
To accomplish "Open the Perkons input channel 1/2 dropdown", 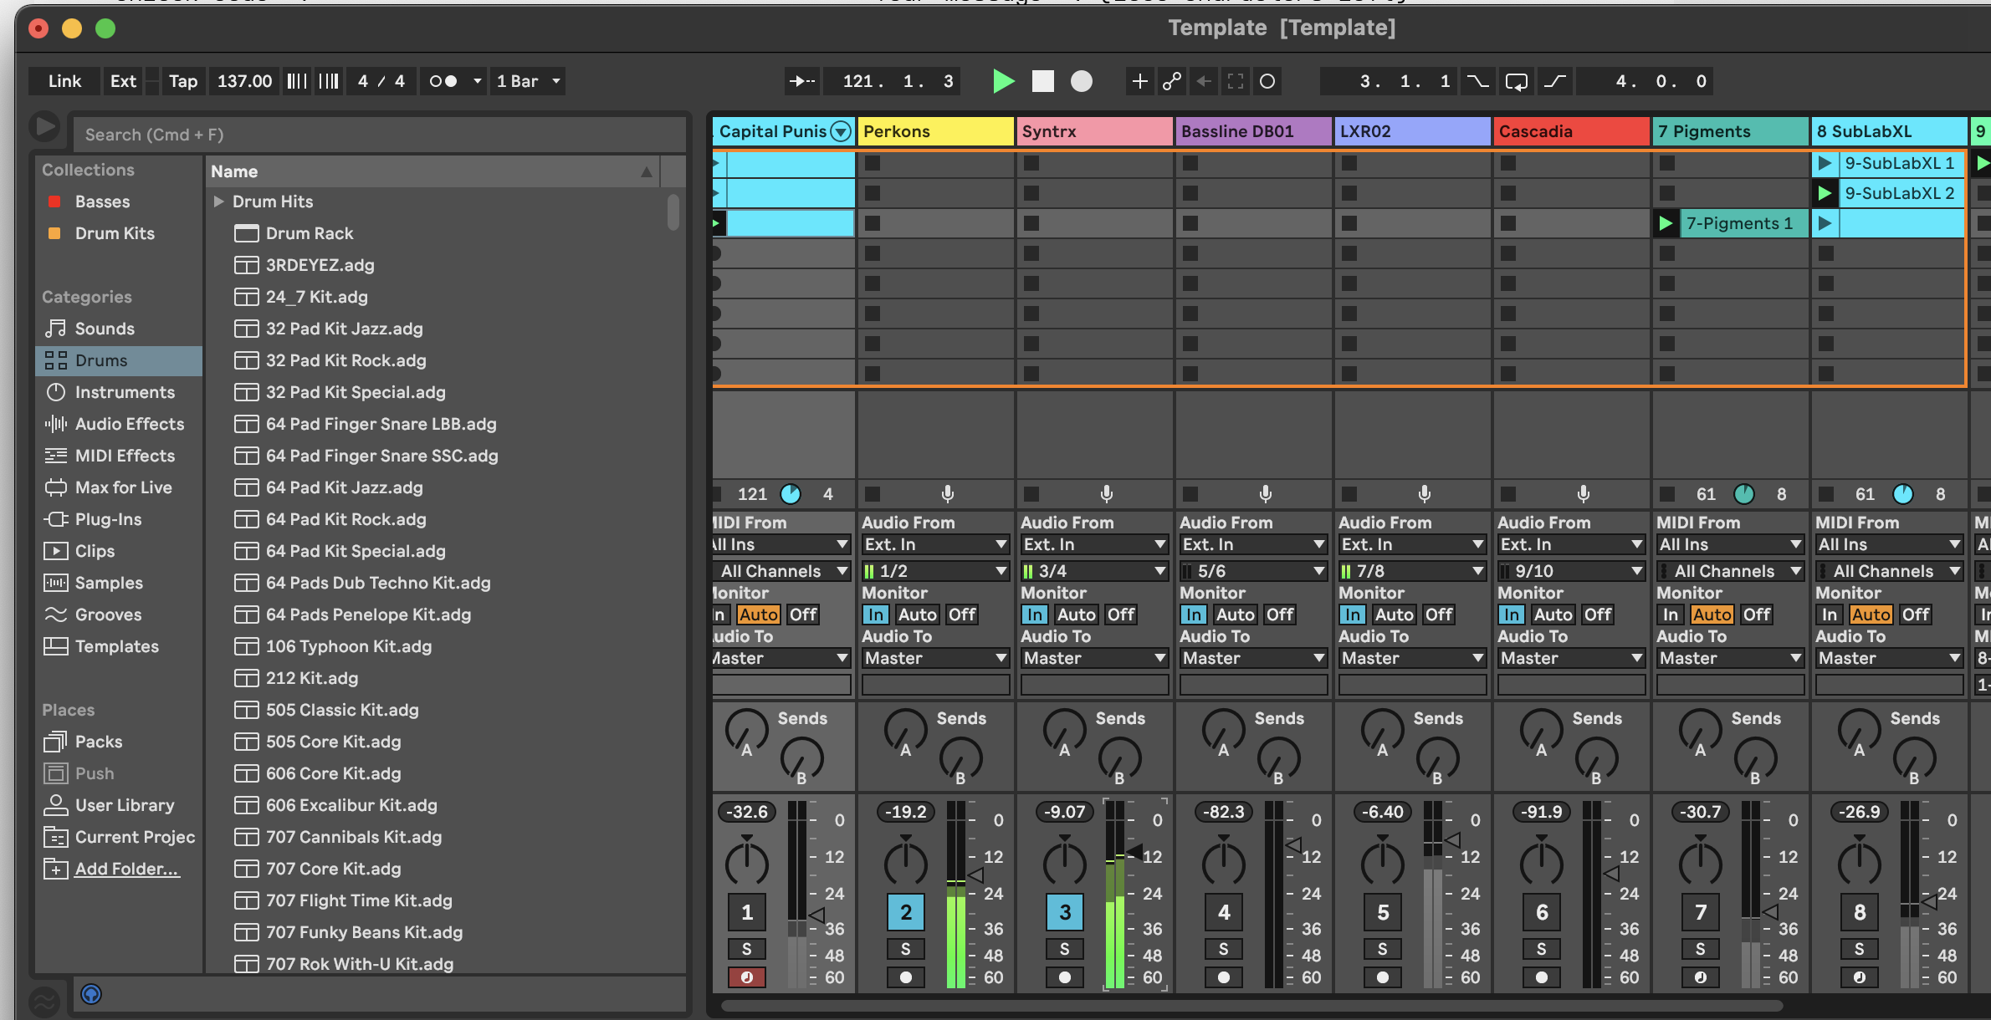I will click(x=935, y=571).
